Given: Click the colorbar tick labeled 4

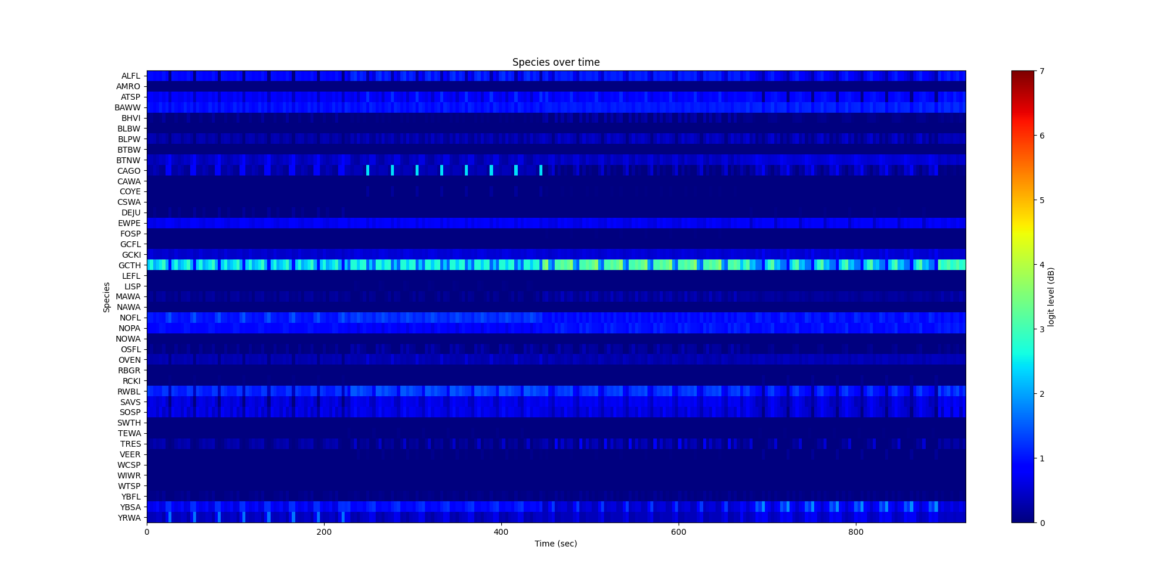Looking at the screenshot, I should [x=1042, y=265].
